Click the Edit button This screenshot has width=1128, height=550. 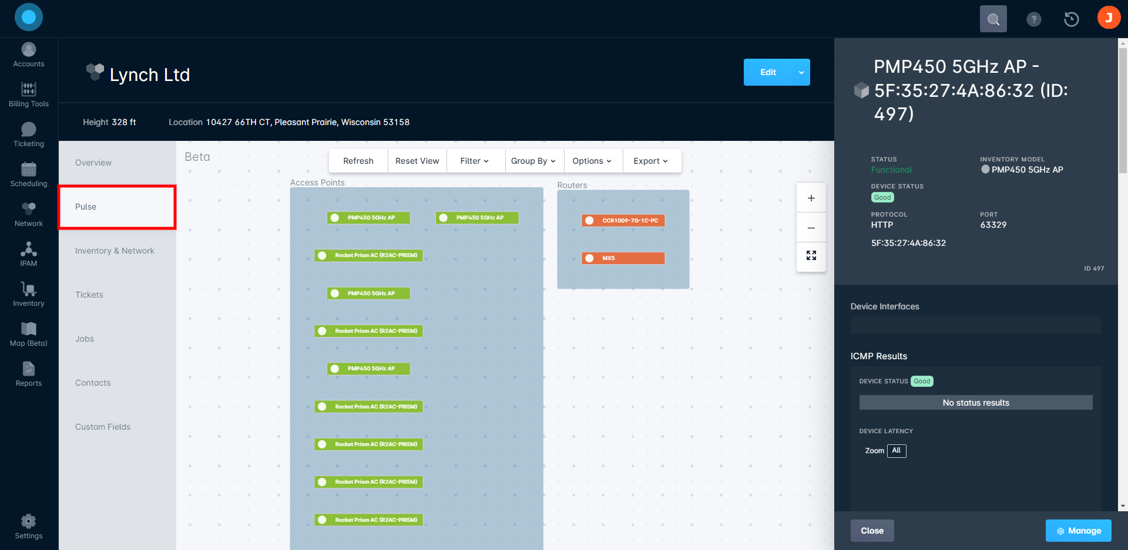[768, 72]
